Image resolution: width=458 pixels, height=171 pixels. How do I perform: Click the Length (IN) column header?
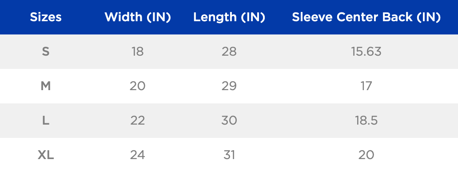click(229, 17)
